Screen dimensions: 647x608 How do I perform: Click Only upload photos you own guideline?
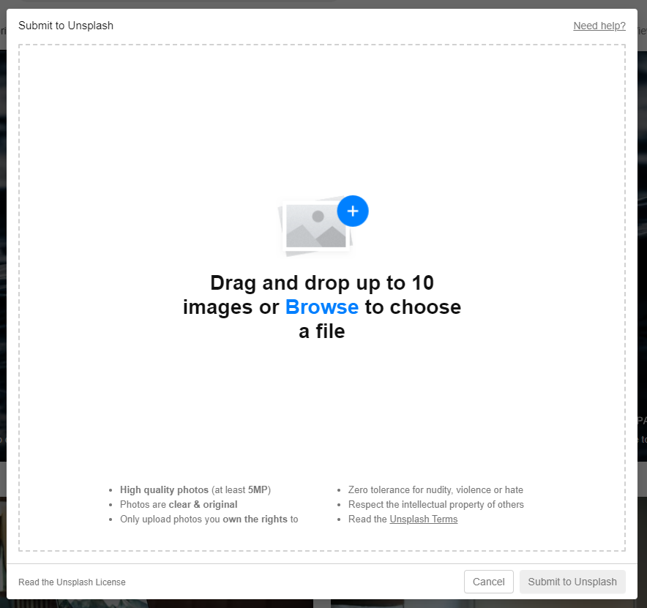pos(209,519)
